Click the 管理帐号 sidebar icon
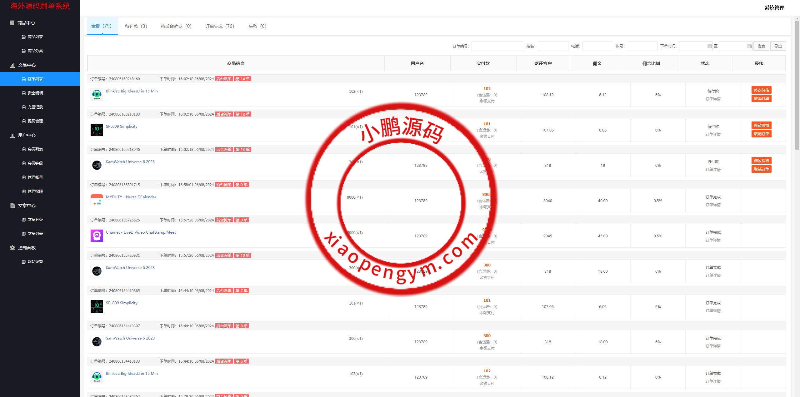Image resolution: width=800 pixels, height=397 pixels. pyautogui.click(x=24, y=177)
